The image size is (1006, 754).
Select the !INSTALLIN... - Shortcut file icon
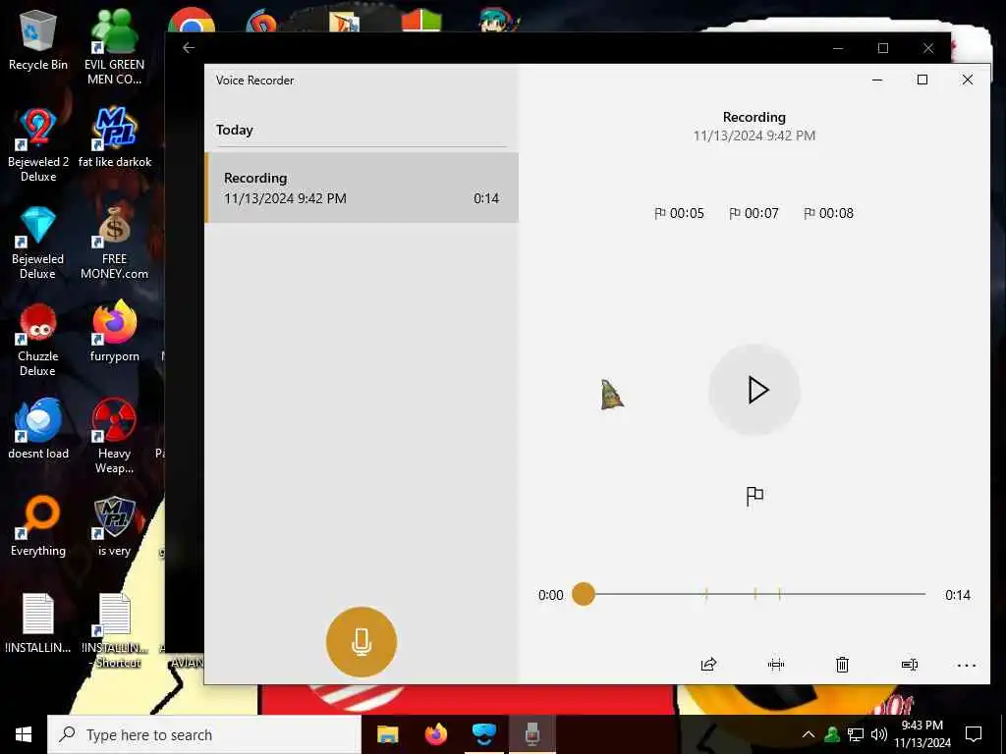pos(114,631)
